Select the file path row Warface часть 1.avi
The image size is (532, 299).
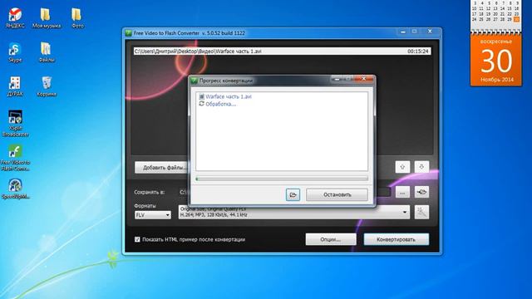pyautogui.click(x=283, y=51)
